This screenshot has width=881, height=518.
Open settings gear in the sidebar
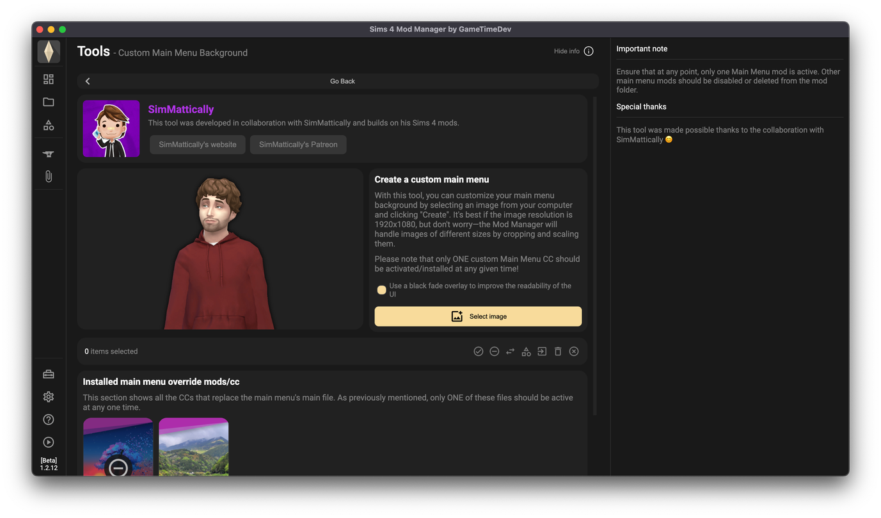[49, 397]
